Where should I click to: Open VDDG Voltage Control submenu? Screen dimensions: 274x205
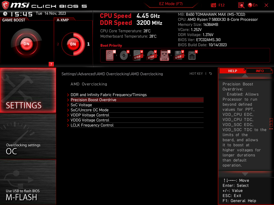tap(137, 120)
